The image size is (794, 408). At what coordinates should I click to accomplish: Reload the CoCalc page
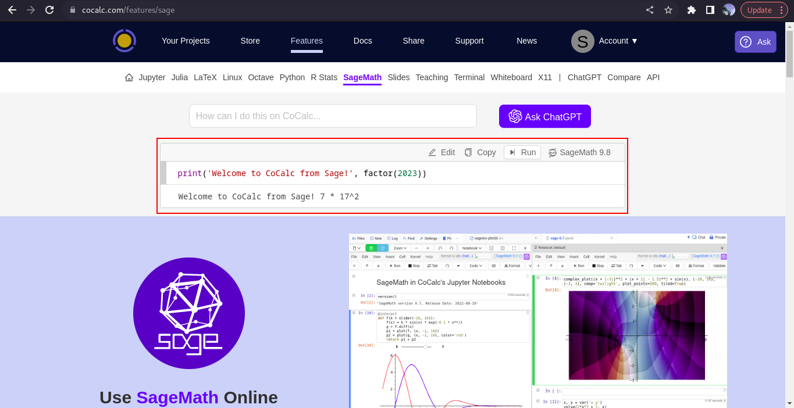tap(49, 10)
